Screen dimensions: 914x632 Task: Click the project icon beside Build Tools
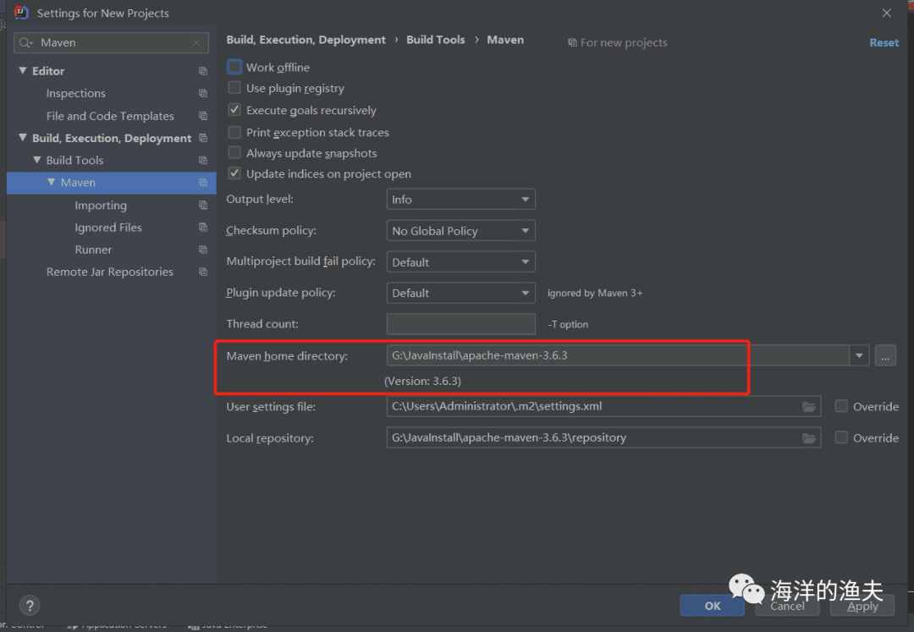coord(203,160)
